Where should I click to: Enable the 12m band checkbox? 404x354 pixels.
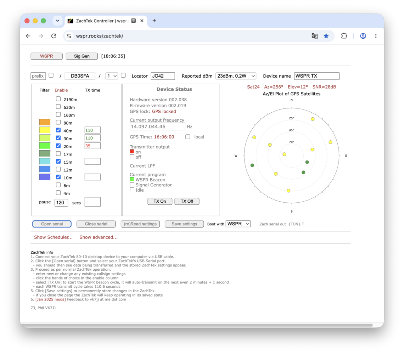[58, 169]
